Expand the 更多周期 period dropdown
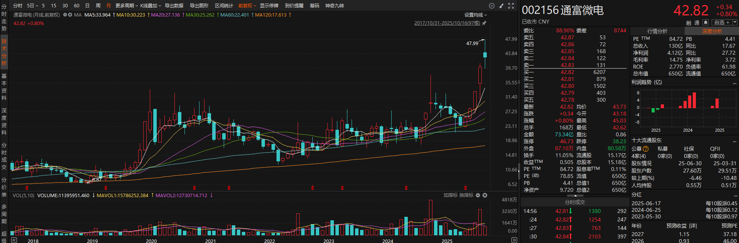739x243 pixels. (126, 6)
